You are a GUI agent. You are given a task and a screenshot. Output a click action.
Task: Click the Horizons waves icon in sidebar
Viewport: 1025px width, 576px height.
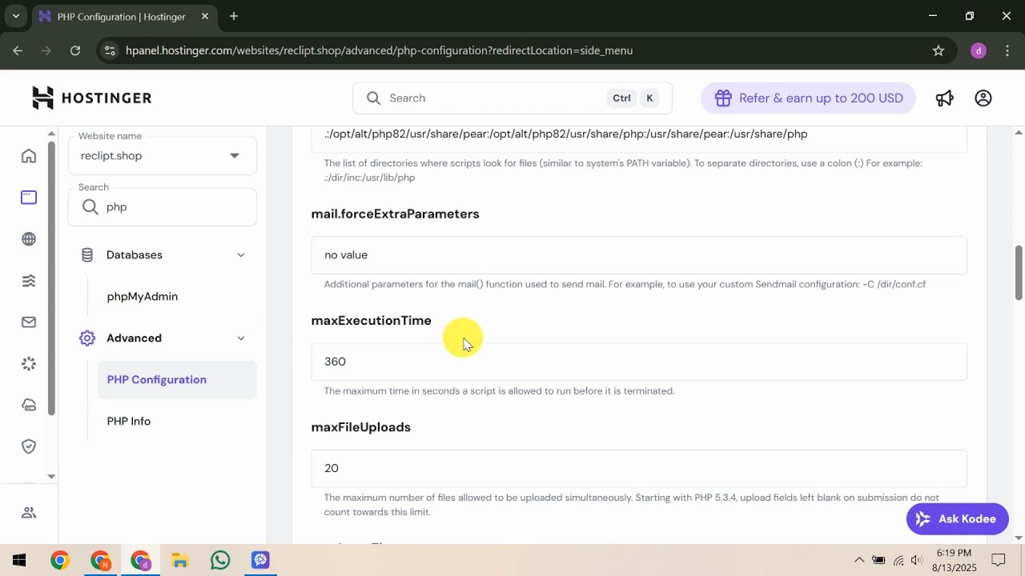pyautogui.click(x=29, y=281)
